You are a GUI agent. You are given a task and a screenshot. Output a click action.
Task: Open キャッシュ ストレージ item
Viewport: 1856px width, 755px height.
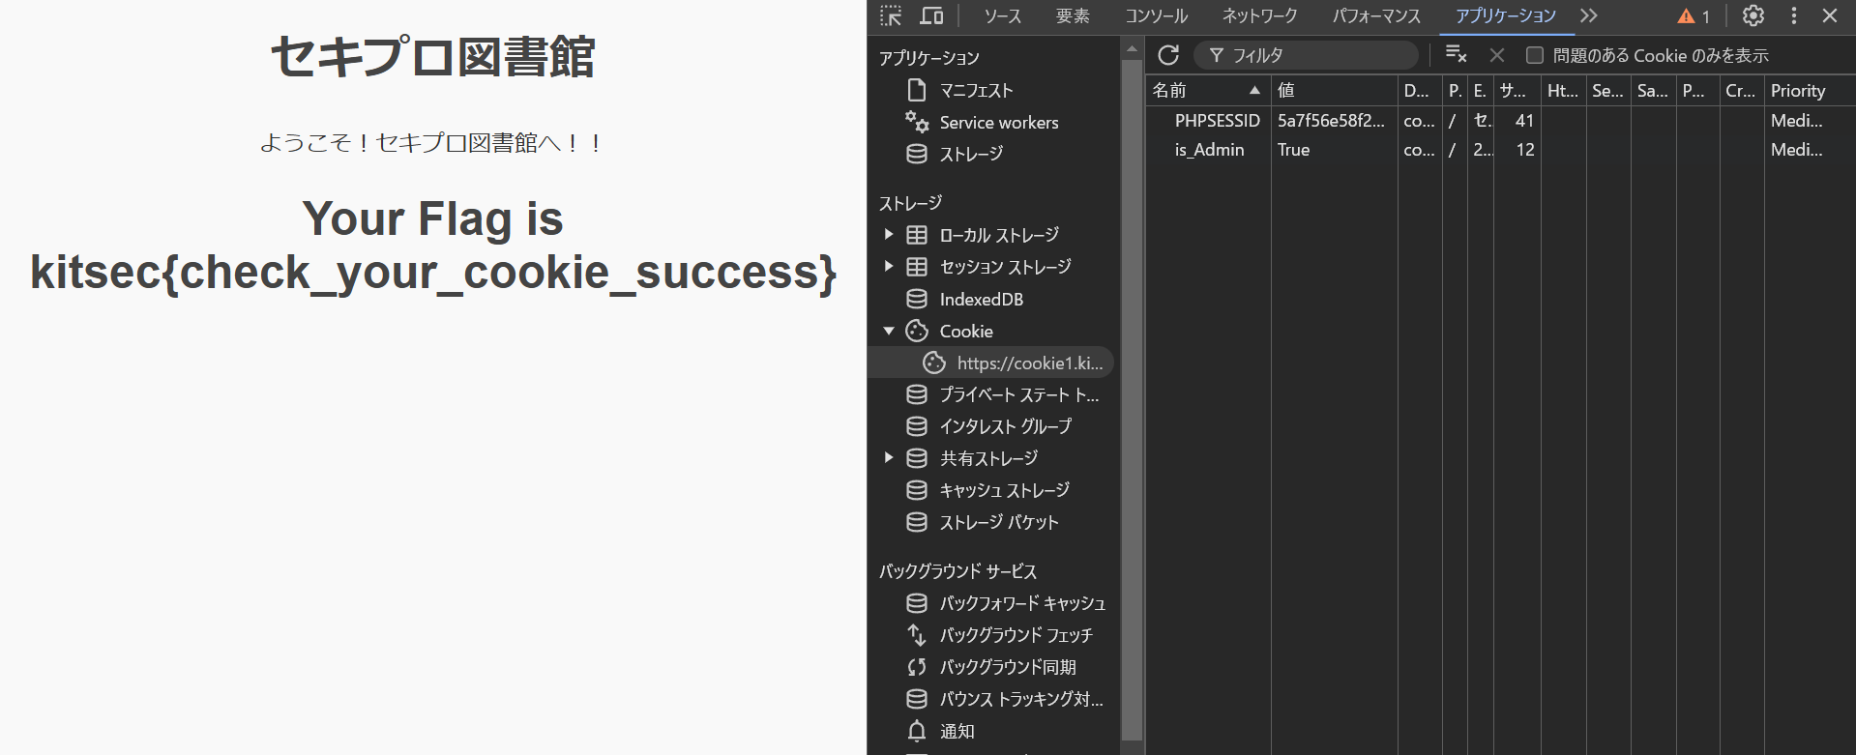pos(1004,490)
